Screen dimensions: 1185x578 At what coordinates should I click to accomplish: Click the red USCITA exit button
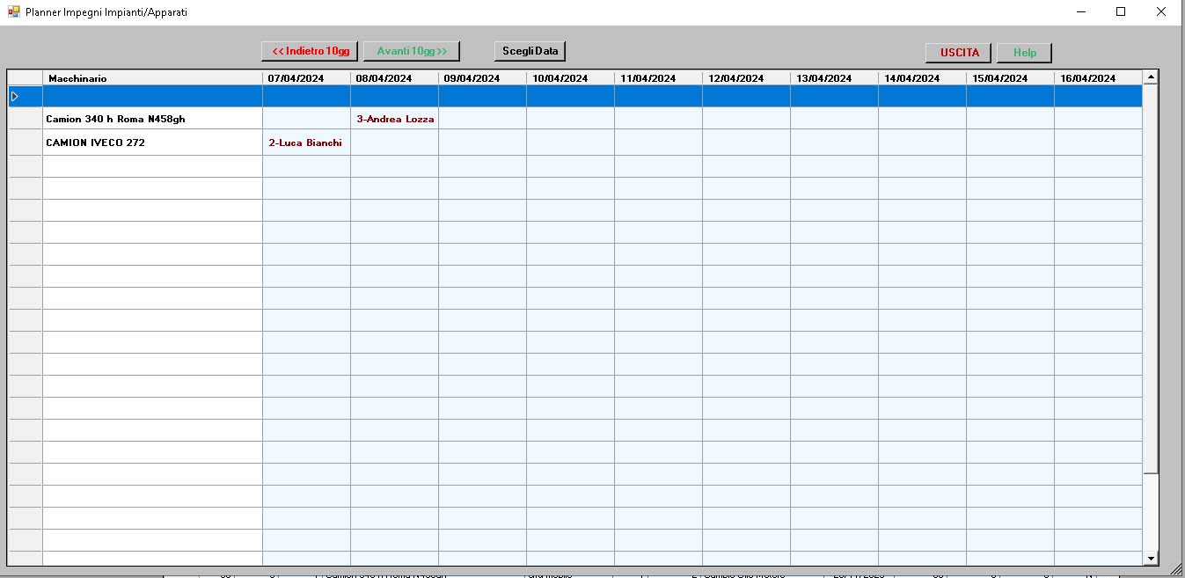point(958,53)
